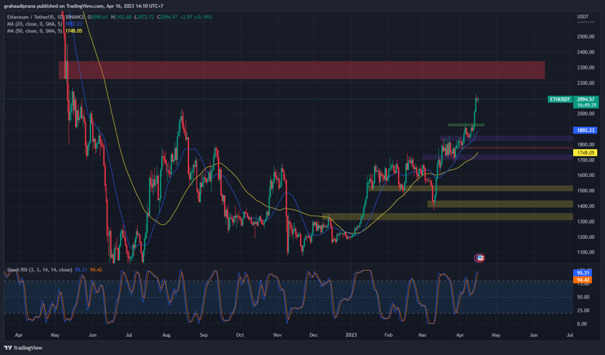The width and height of the screenshot is (605, 355).
Task: Select the Ethereum / TetherUS symbol legend
Action: (46, 17)
